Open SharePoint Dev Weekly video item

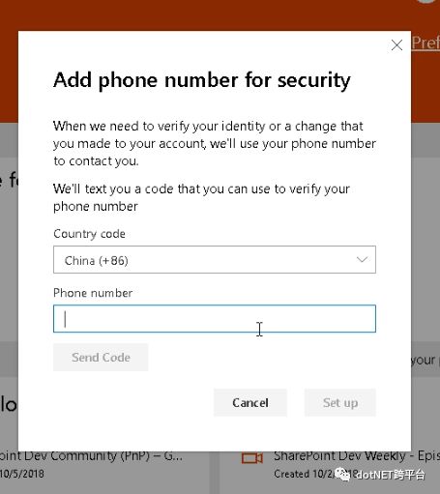click(356, 456)
